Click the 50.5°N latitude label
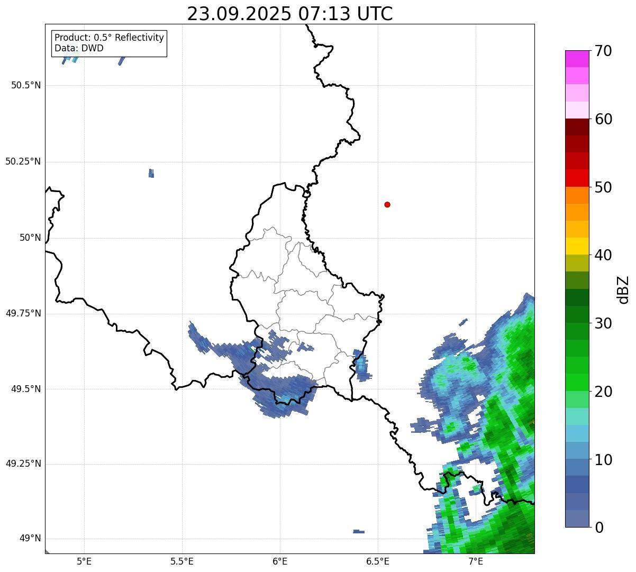 coord(26,85)
